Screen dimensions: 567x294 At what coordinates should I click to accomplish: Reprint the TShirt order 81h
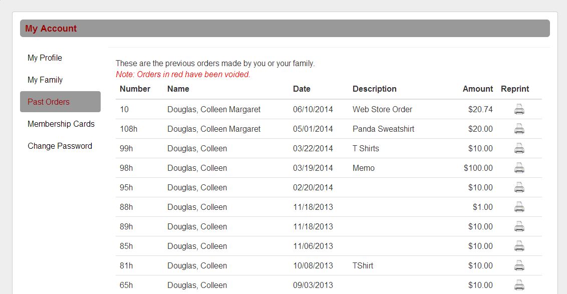tap(519, 265)
